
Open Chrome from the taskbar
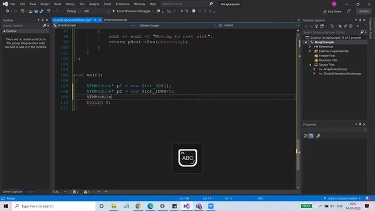pos(138,206)
